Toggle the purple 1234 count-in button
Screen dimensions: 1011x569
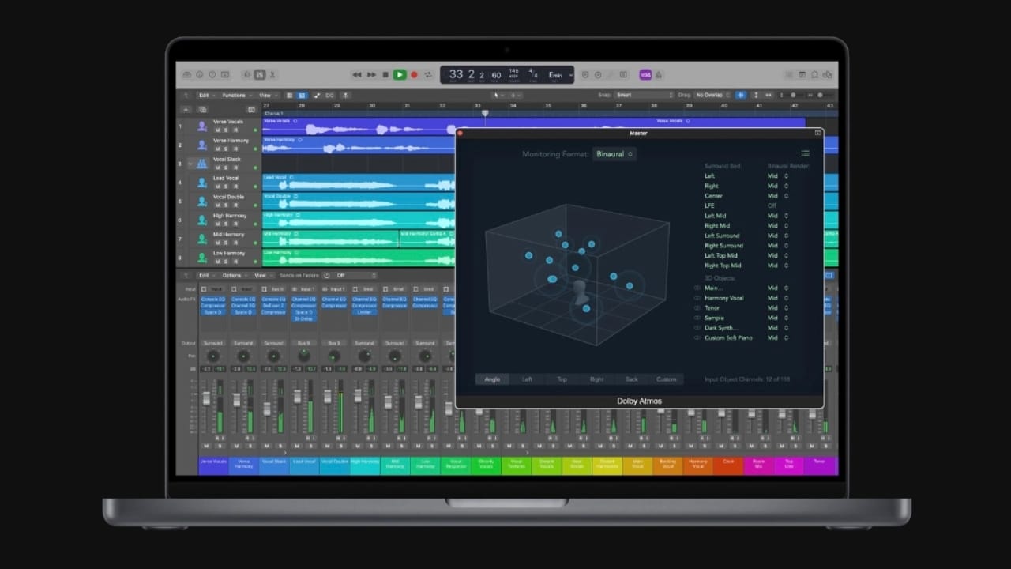click(645, 74)
